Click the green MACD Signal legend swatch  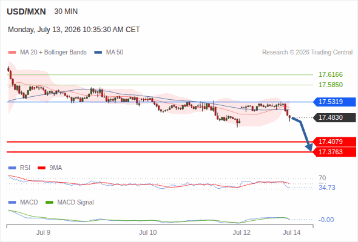(x=49, y=203)
